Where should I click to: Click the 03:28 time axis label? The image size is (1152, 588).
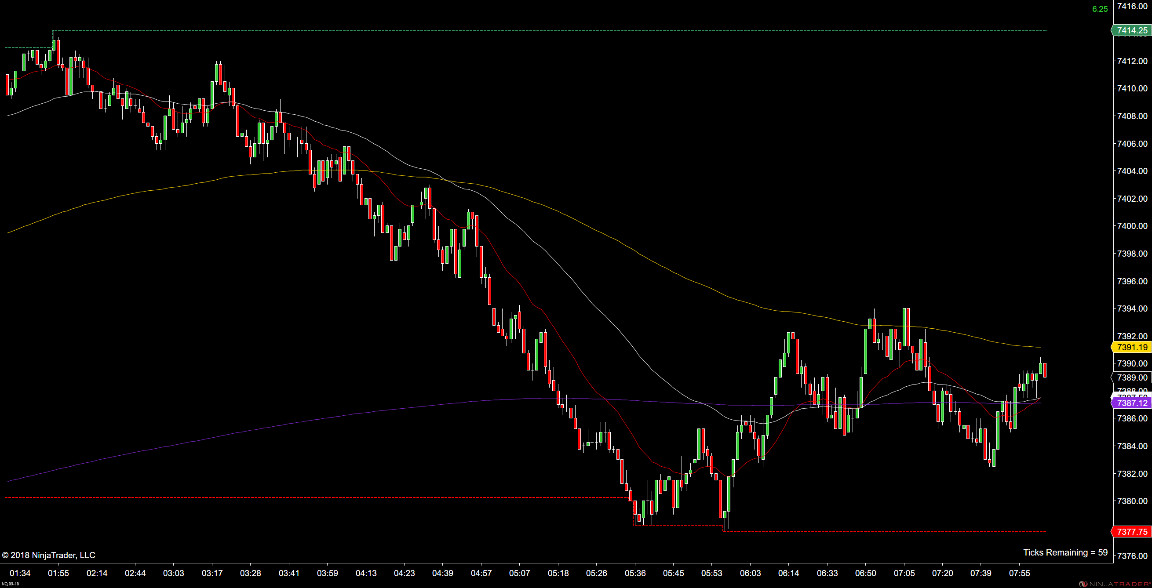pos(251,573)
